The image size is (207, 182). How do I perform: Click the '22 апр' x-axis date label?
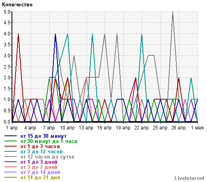[x=141, y=128]
